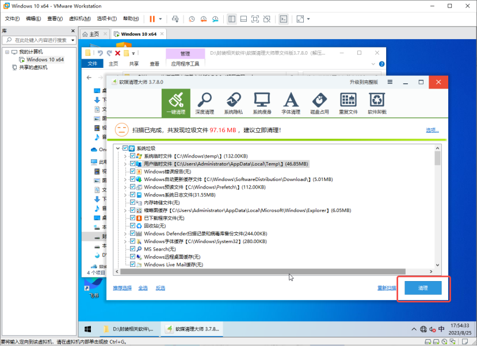Open the Windows Start menu in the VM

coord(87,329)
